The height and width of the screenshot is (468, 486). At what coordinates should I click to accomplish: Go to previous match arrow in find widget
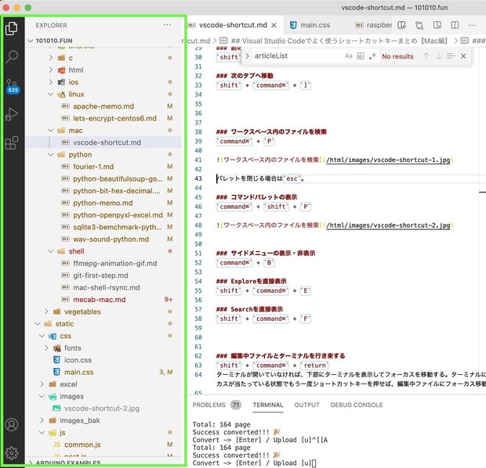click(426, 56)
